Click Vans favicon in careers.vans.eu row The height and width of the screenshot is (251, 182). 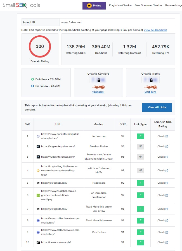click(38, 242)
